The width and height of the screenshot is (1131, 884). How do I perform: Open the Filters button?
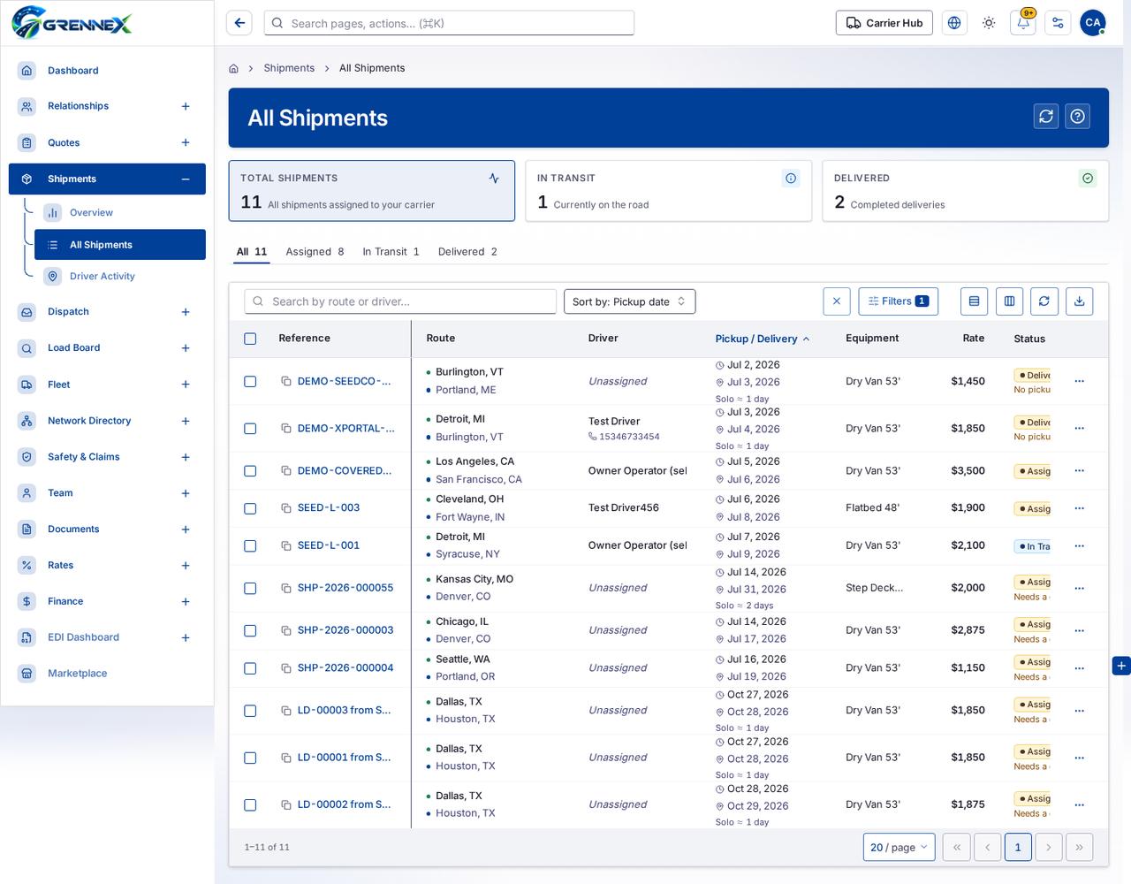click(x=899, y=301)
